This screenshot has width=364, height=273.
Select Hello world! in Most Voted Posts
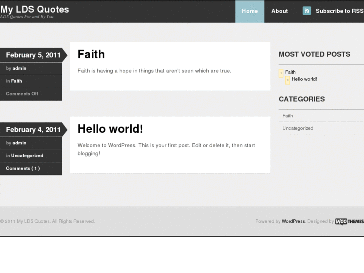tap(304, 79)
